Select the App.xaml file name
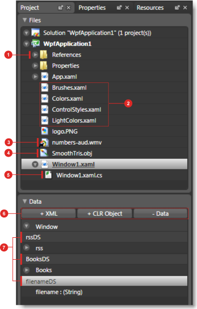The image size is (197, 309). click(x=65, y=77)
